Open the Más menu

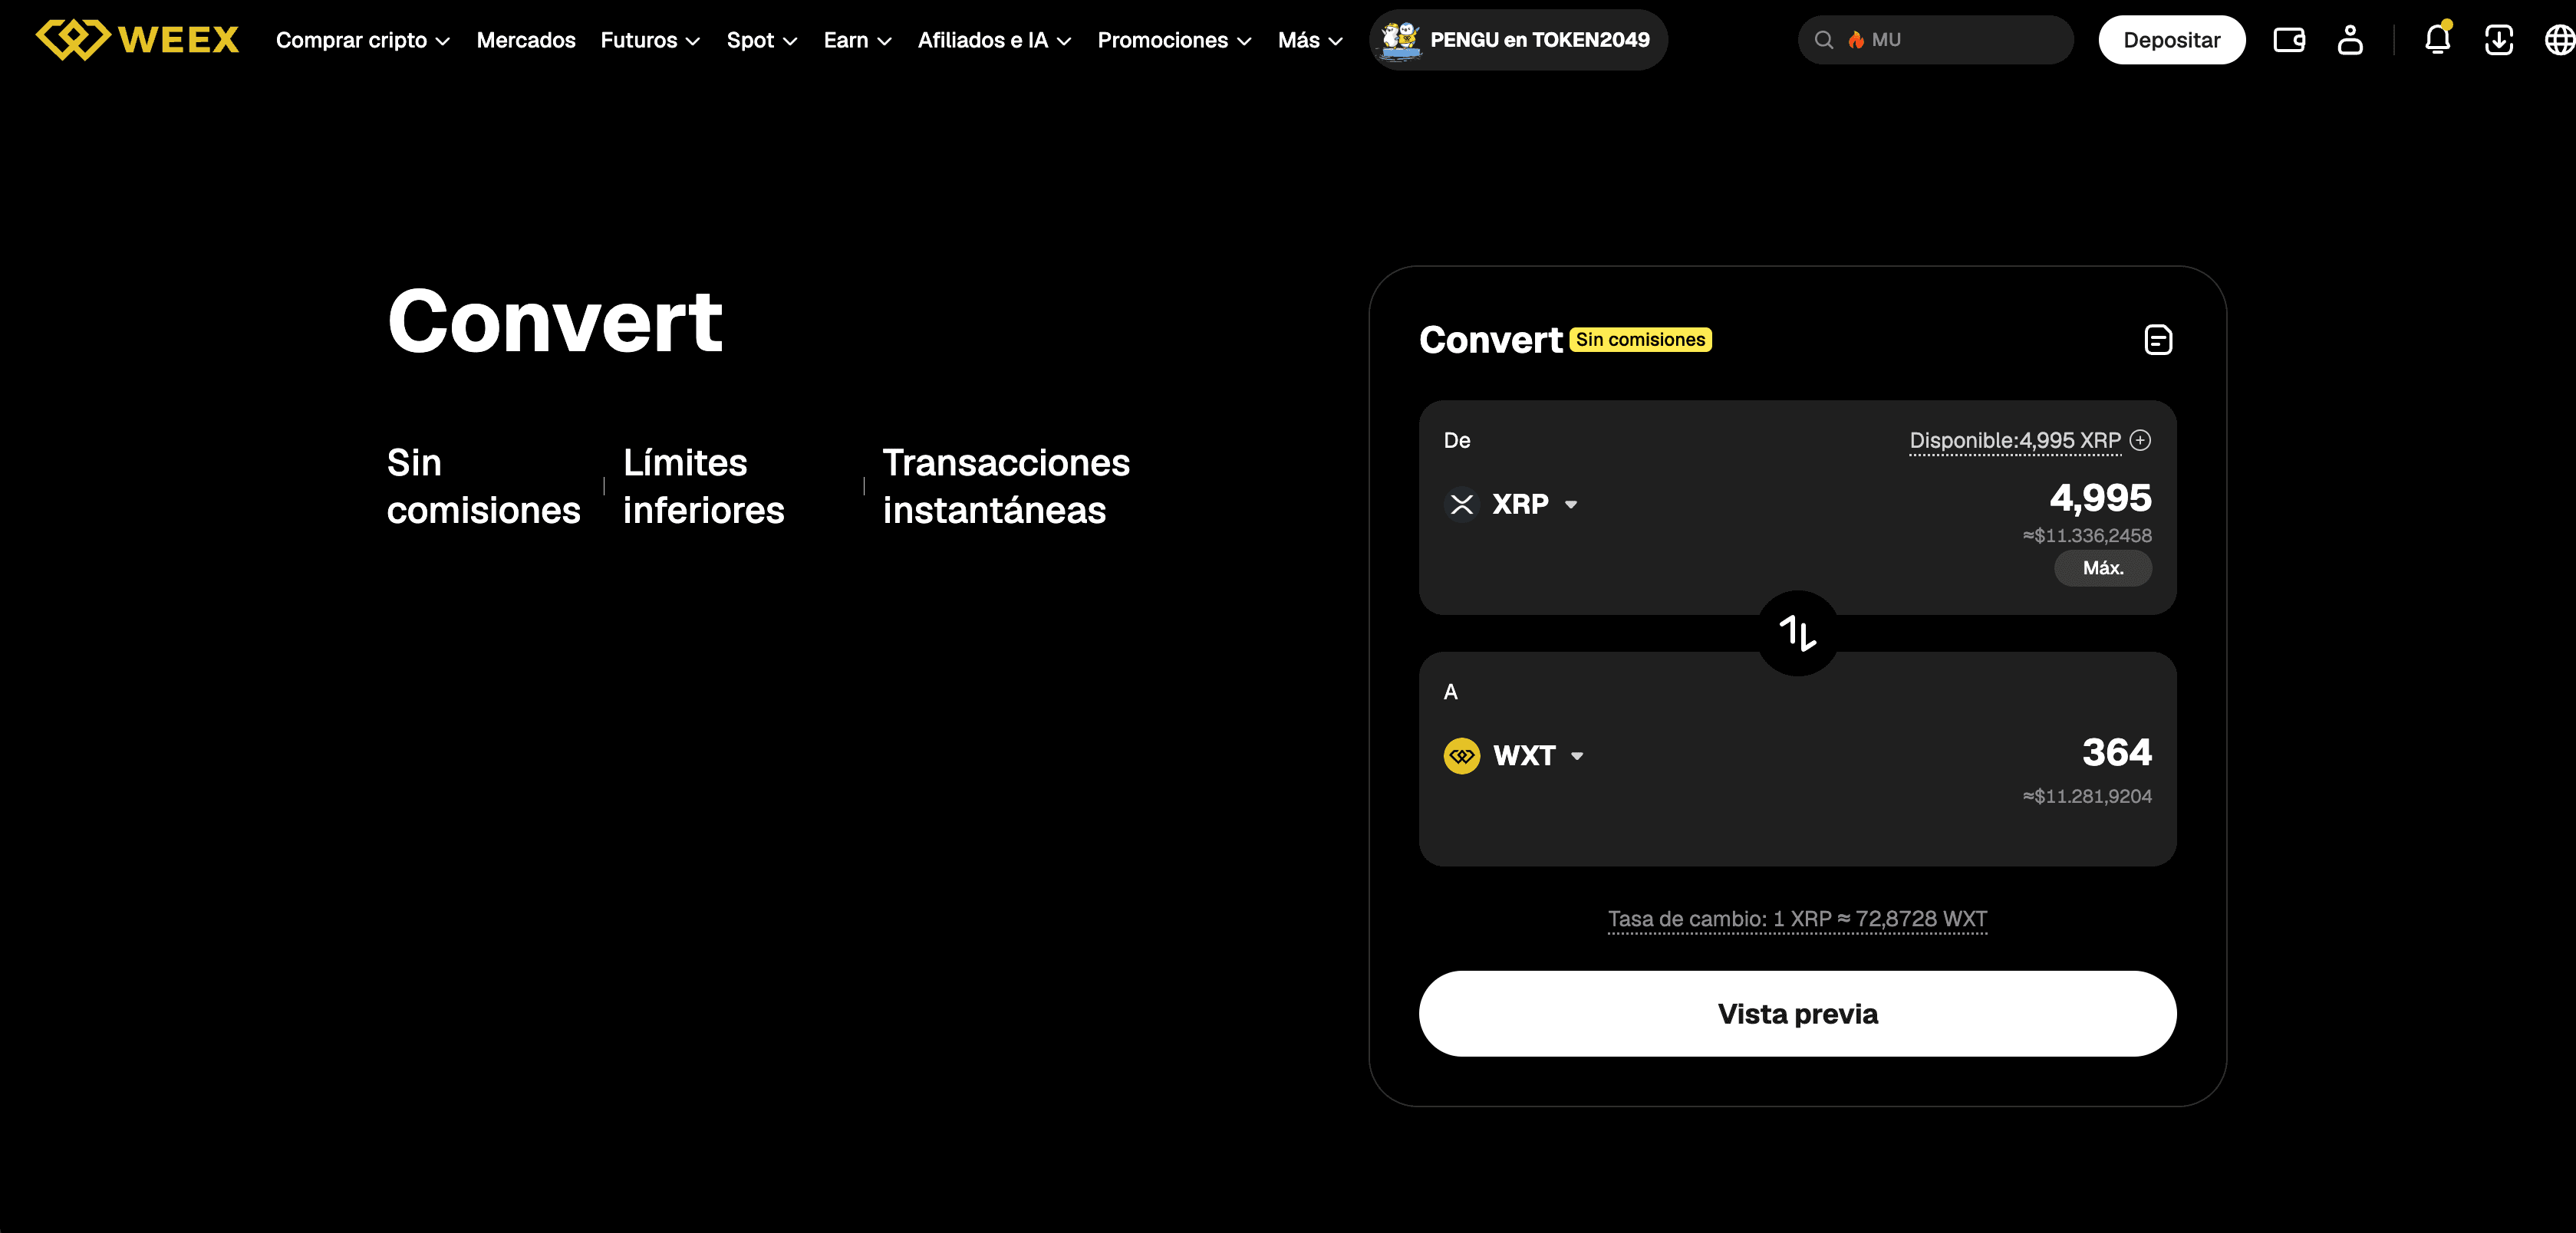(x=1310, y=40)
